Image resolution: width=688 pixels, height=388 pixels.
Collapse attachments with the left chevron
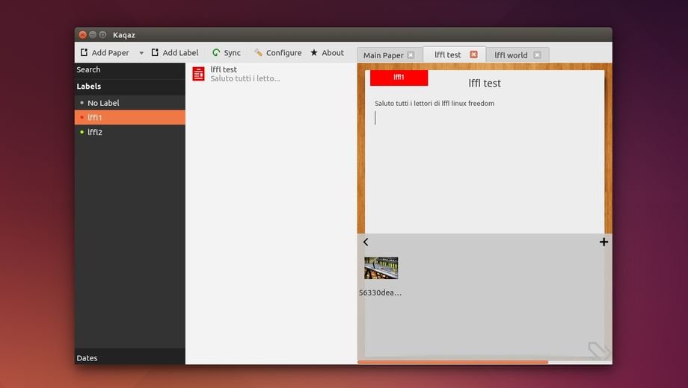(366, 242)
